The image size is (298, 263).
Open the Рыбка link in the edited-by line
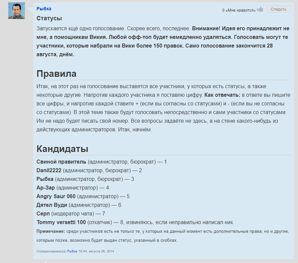72,251
